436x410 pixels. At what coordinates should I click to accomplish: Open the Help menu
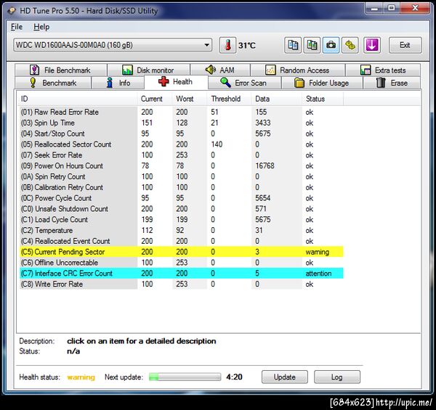point(41,27)
